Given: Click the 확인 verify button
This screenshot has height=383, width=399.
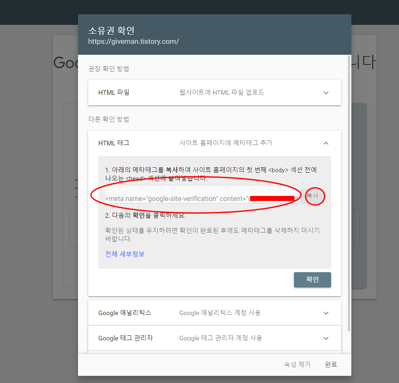Looking at the screenshot, I should coord(312,280).
